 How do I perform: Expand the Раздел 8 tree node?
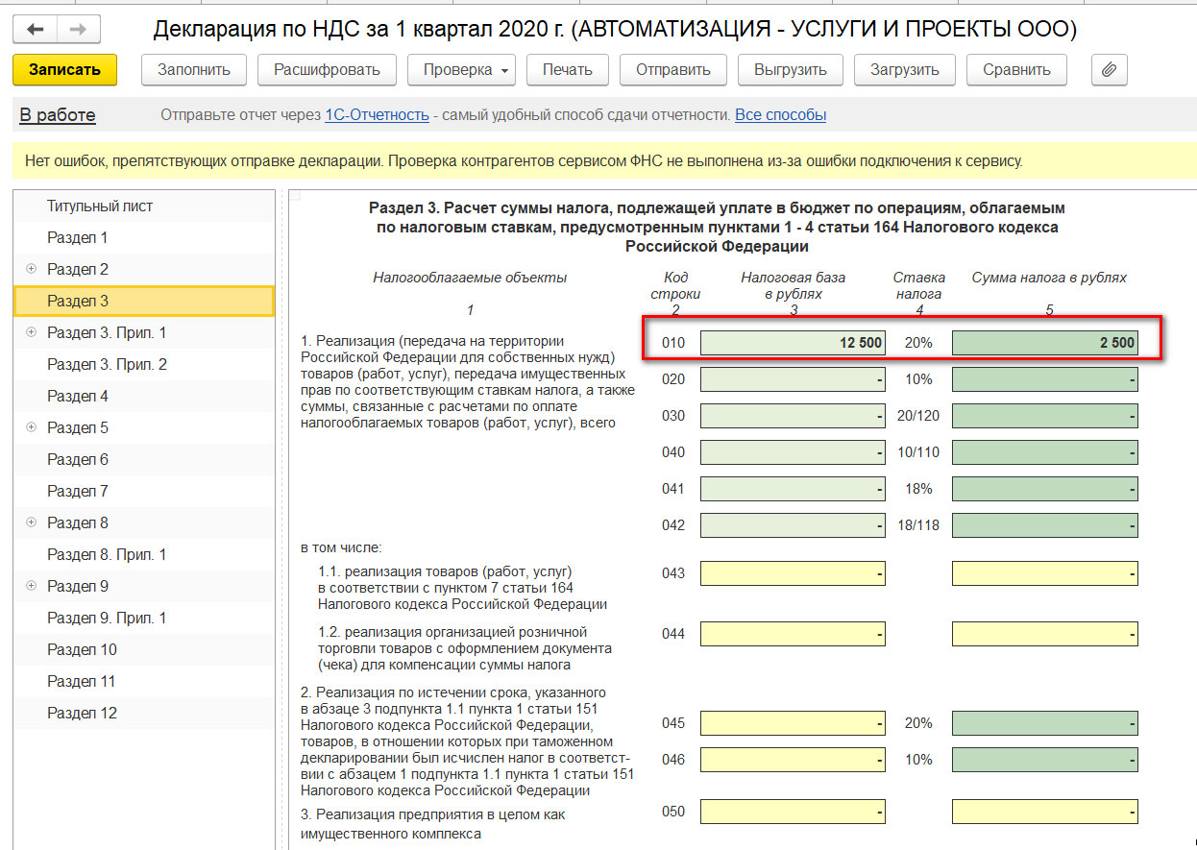31,522
